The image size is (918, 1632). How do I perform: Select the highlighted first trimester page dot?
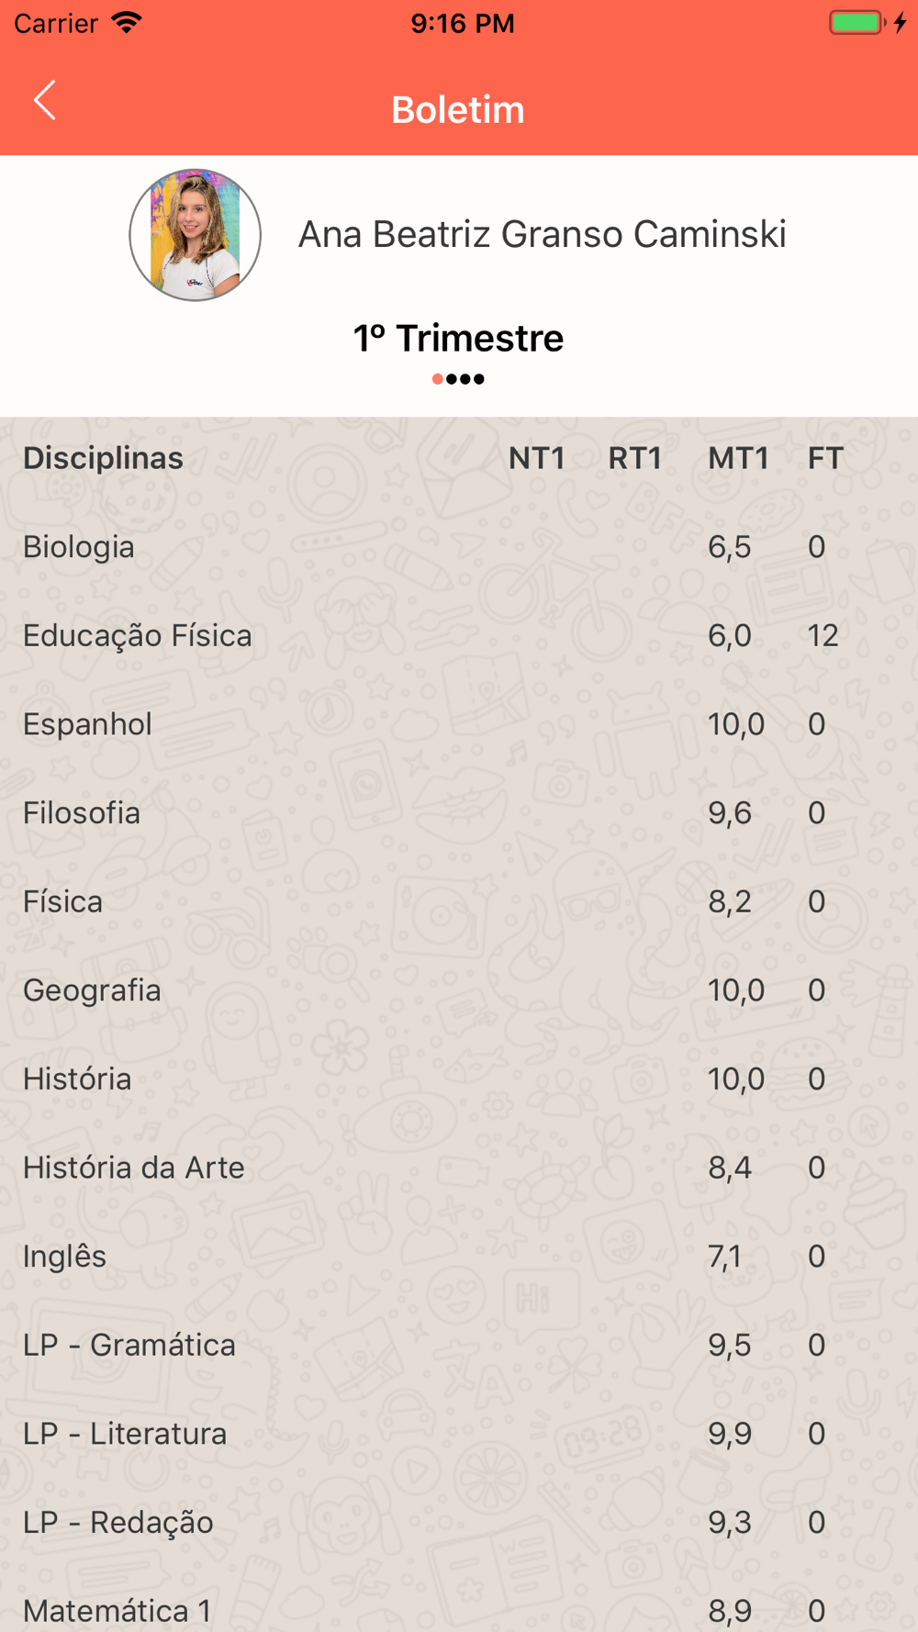point(438,379)
